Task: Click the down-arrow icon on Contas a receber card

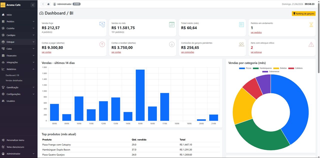Action: 172,44
